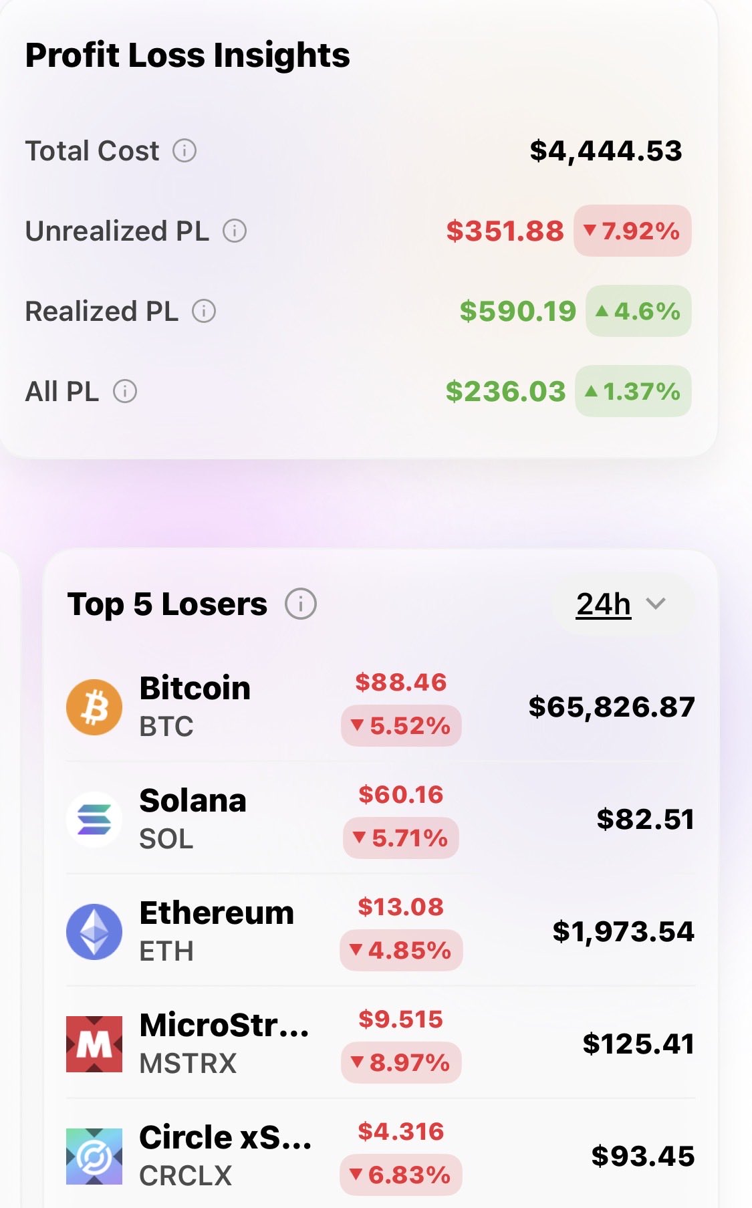Tap the All PL 1.37% badge
The width and height of the screenshot is (752, 1208).
tap(633, 391)
